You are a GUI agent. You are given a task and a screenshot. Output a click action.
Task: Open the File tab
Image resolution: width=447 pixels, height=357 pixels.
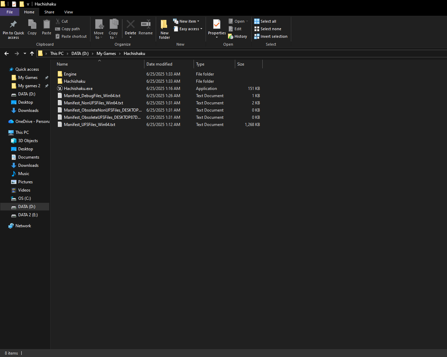click(x=10, y=12)
